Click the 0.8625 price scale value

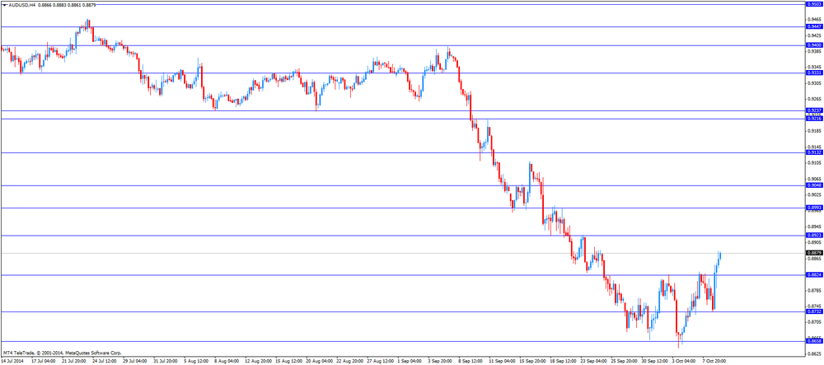coord(814,353)
